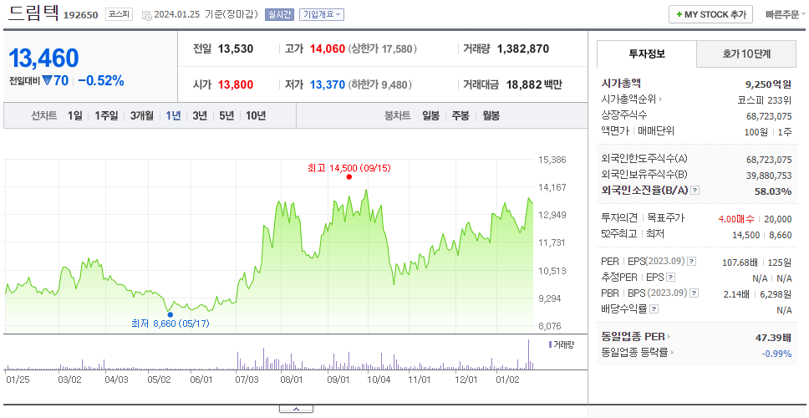Toggle the 실시간 badge
Viewport: 809px width, 418px height.
pyautogui.click(x=279, y=14)
